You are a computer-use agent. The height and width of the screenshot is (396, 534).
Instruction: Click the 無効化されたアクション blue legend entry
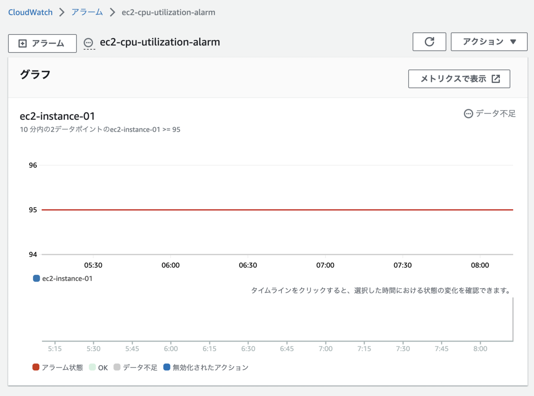206,367
